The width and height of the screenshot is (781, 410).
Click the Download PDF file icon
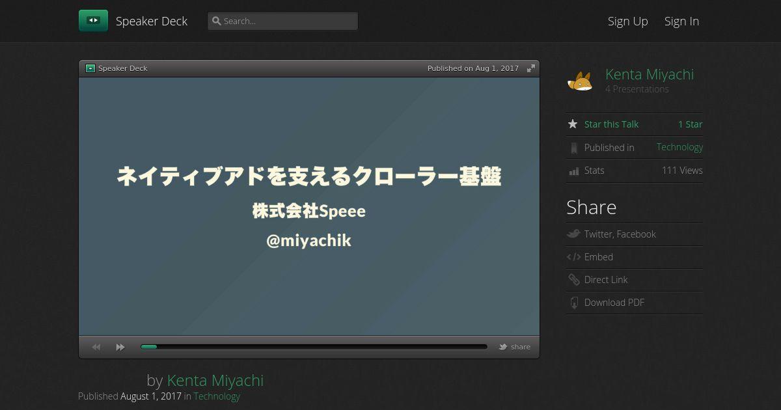(x=573, y=303)
